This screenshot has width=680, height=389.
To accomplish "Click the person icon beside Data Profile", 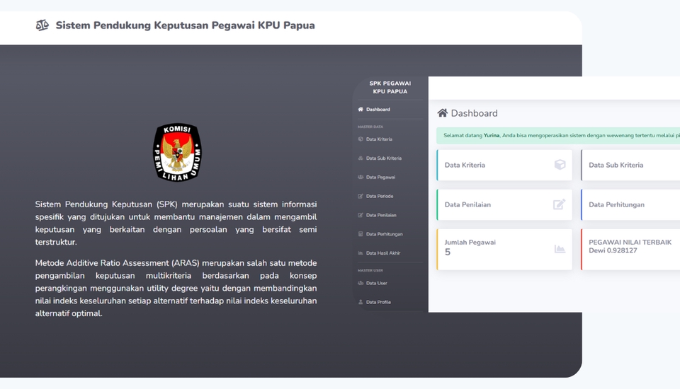I will [x=361, y=303].
